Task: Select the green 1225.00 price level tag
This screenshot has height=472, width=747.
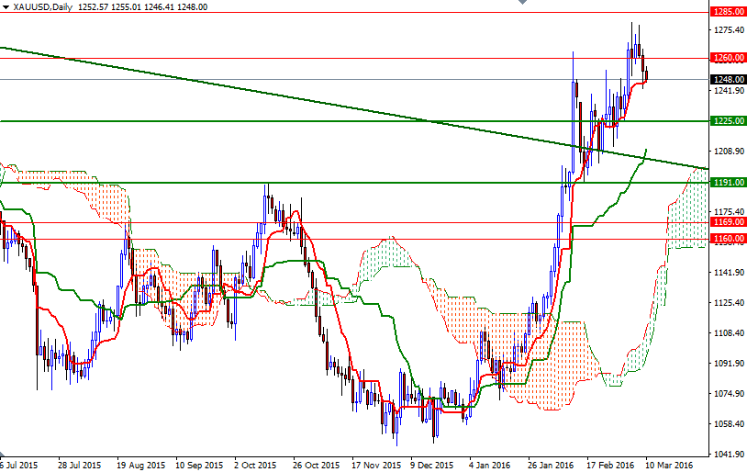Action: pos(728,120)
